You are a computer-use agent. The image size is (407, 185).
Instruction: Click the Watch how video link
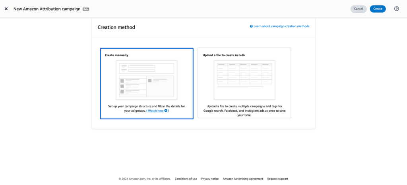pos(157,111)
